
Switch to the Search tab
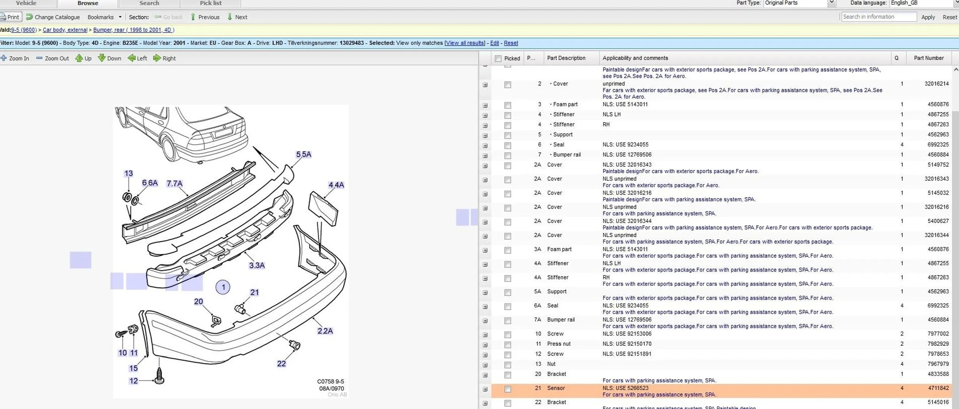click(149, 3)
